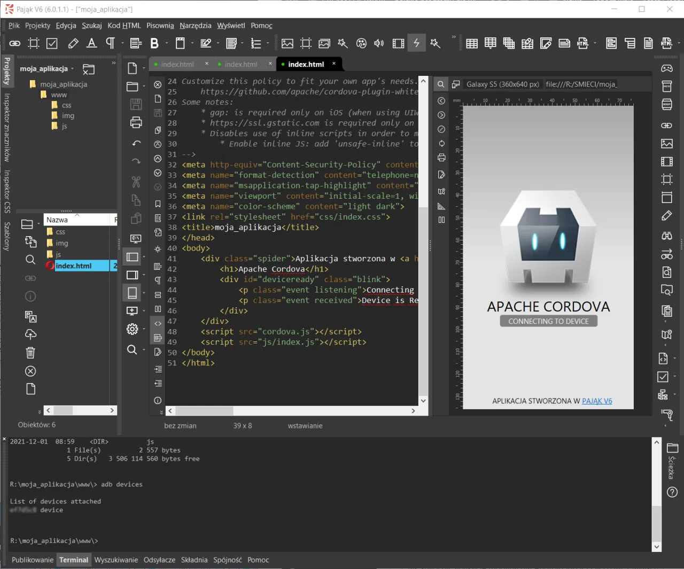Screen dimensions: 684x569
Task: Switch to the Publikowanie bottom tab
Action: [x=33, y=560]
